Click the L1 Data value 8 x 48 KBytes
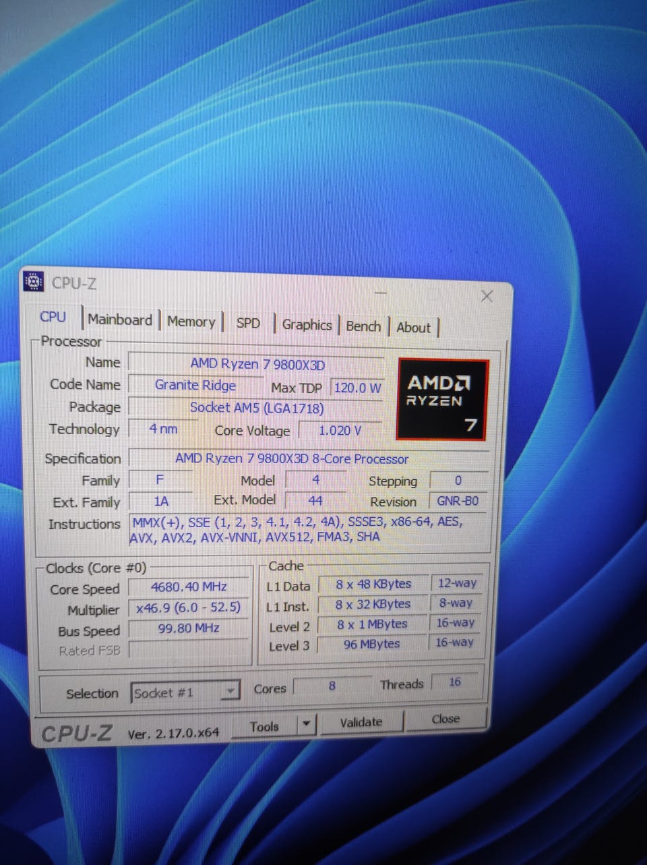The height and width of the screenshot is (865, 647). pyautogui.click(x=373, y=584)
